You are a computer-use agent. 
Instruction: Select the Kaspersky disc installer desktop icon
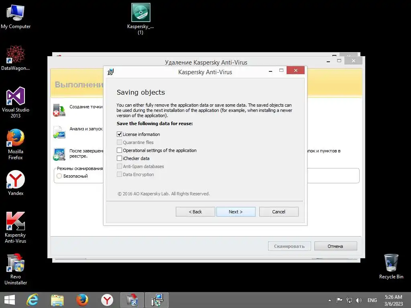pos(140,19)
